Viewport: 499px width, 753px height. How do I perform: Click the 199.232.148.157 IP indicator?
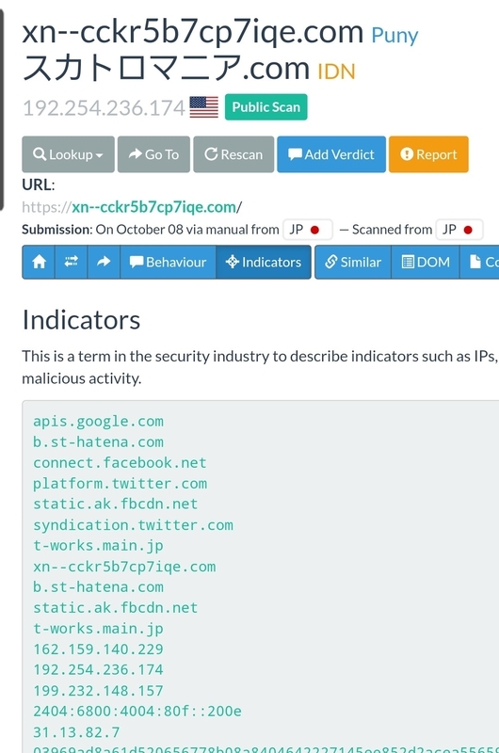[x=99, y=691]
